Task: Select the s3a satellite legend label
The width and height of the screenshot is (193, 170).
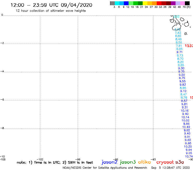Action: pyautogui.click(x=180, y=162)
